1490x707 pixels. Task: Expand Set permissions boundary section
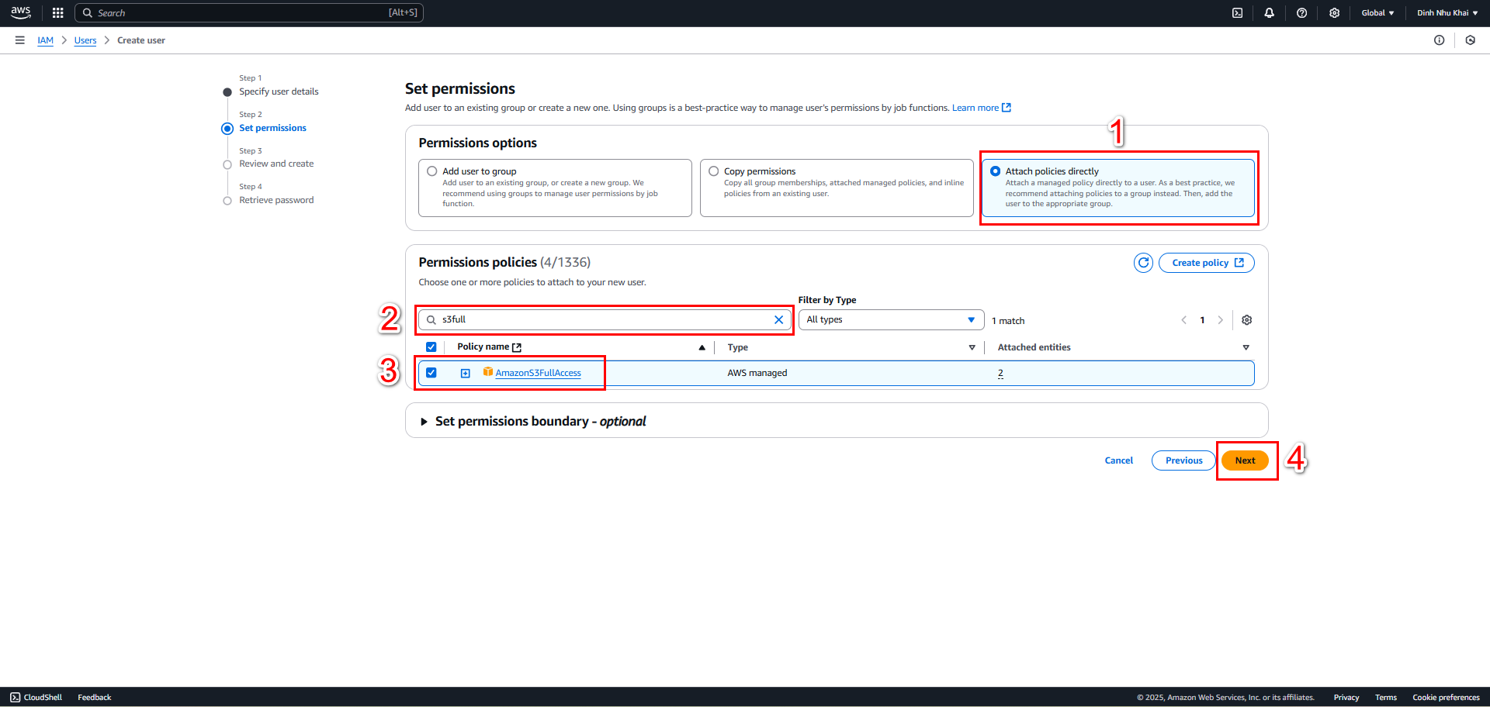[x=533, y=422]
